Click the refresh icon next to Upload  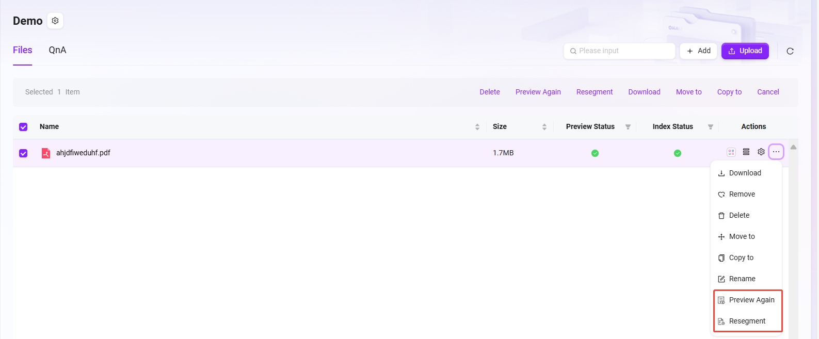point(790,51)
